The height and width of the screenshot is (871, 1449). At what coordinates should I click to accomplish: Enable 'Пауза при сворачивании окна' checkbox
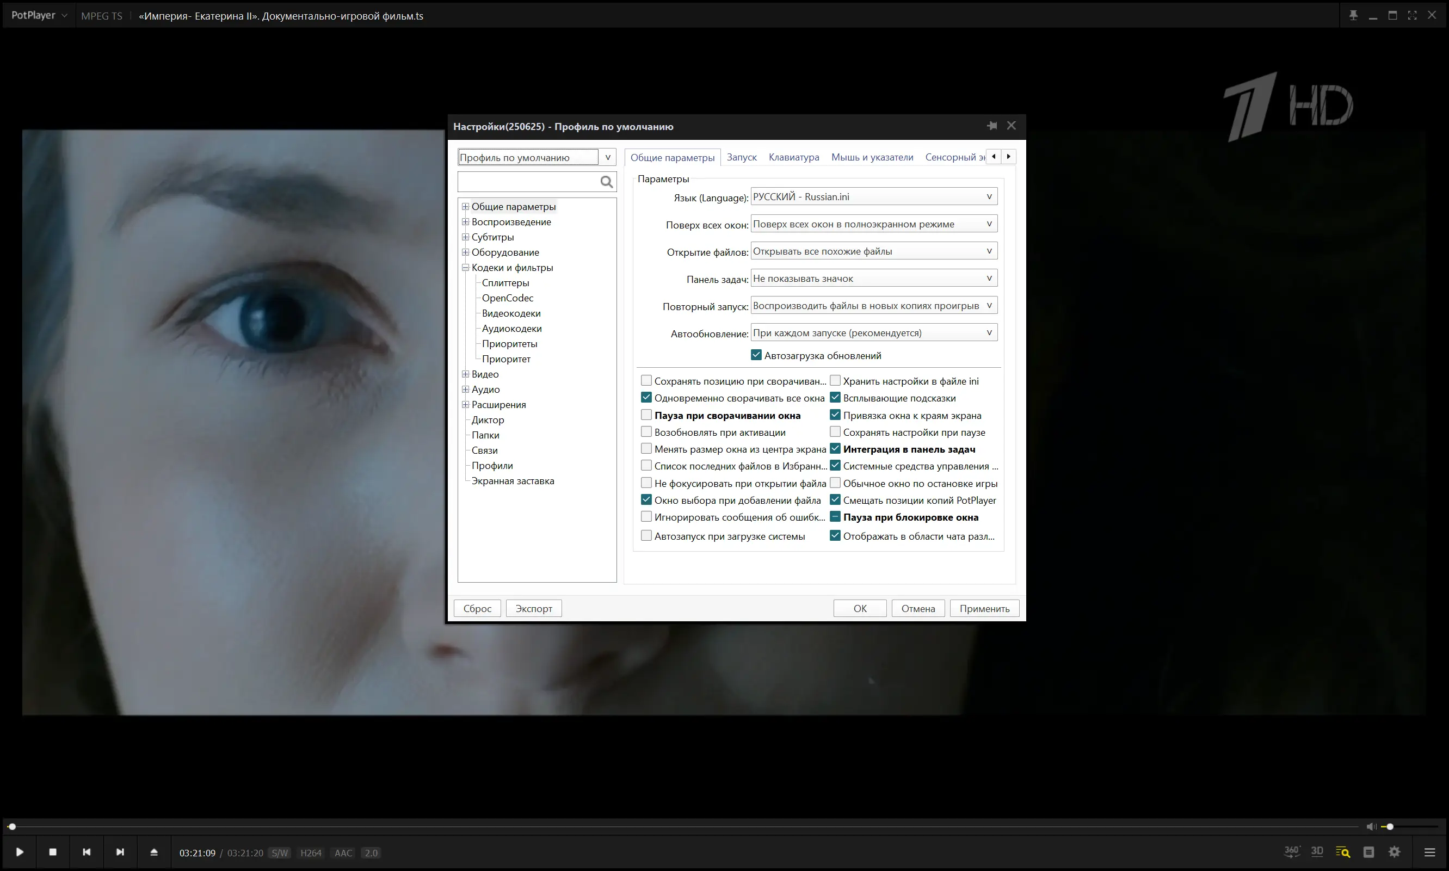[646, 415]
